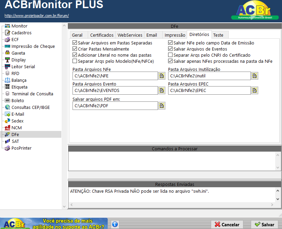Screen dimensions: 282x229
Task: Edit the Pasta Arquivos Inutilização field
Action: (x=209, y=76)
